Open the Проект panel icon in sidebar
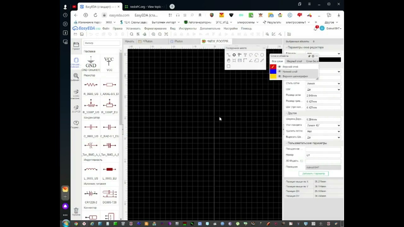This screenshot has width=404, height=227. pyautogui.click(x=76, y=46)
